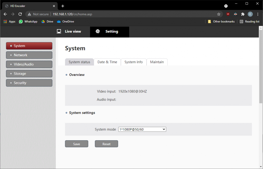Viewport: 263px width, 169px height.
Task: Go back with the browser back arrow
Action: (5, 14)
